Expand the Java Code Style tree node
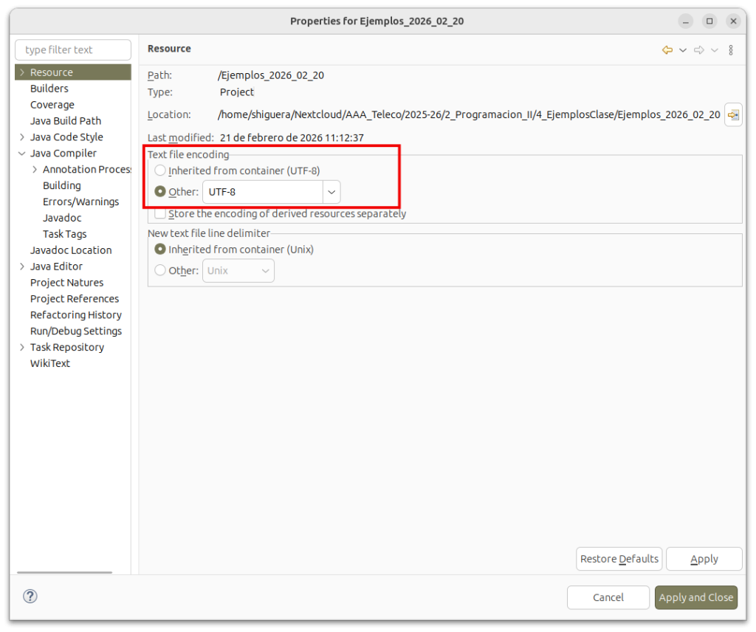This screenshot has width=756, height=632. 22,137
